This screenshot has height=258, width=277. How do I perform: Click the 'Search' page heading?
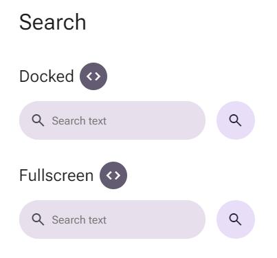[x=53, y=22]
